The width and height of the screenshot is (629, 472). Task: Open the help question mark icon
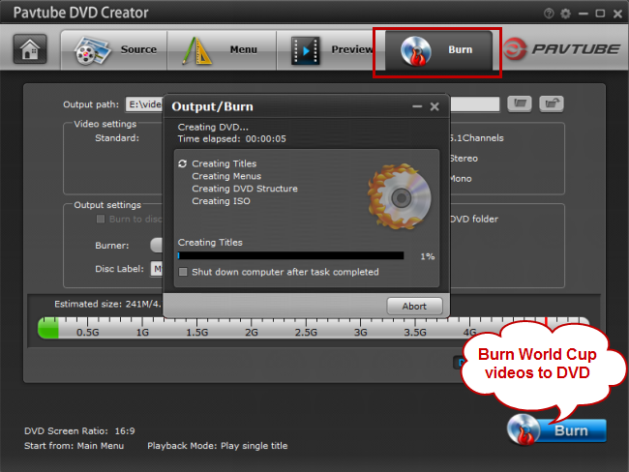pyautogui.click(x=549, y=14)
